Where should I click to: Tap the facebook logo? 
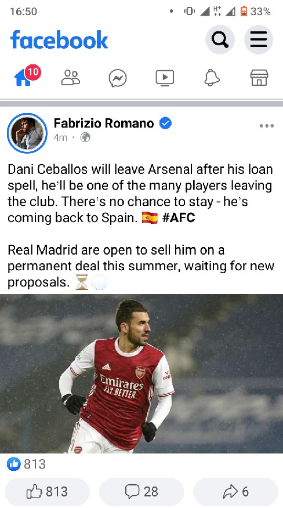[x=59, y=40]
